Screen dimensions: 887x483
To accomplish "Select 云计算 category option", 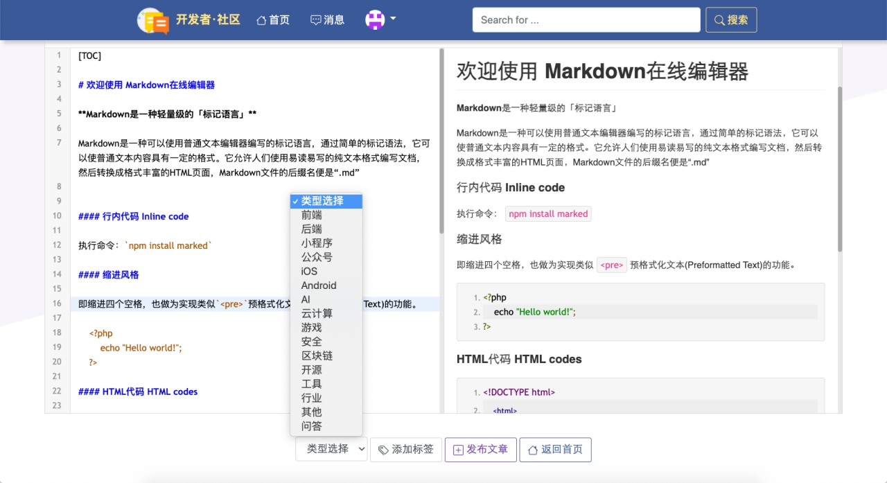I will pos(326,313).
